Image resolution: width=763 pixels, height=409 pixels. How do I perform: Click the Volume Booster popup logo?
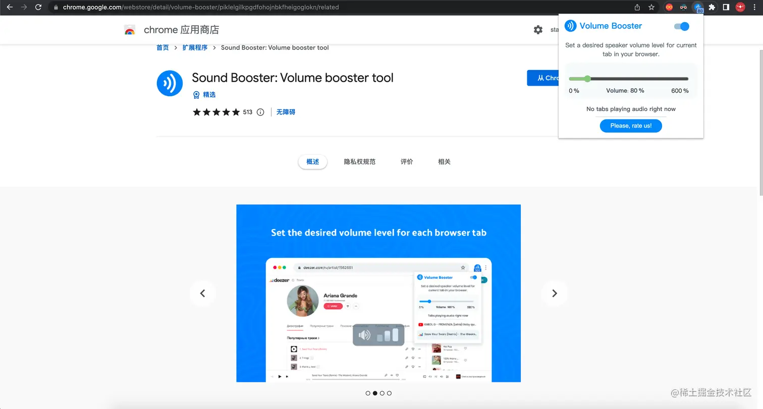coord(570,26)
